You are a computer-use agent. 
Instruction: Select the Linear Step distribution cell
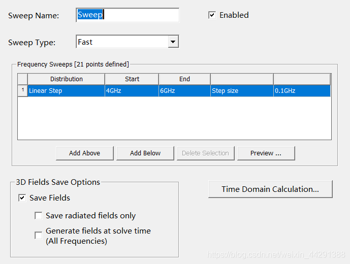click(x=67, y=90)
